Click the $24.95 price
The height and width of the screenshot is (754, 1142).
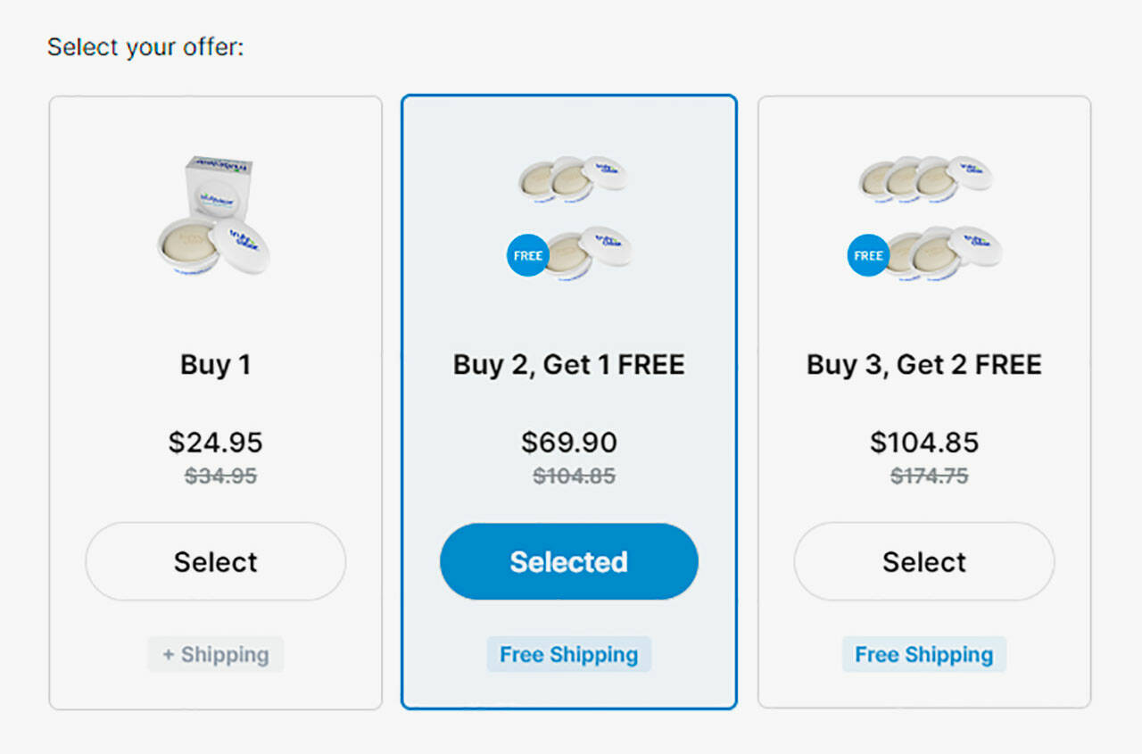coord(215,443)
